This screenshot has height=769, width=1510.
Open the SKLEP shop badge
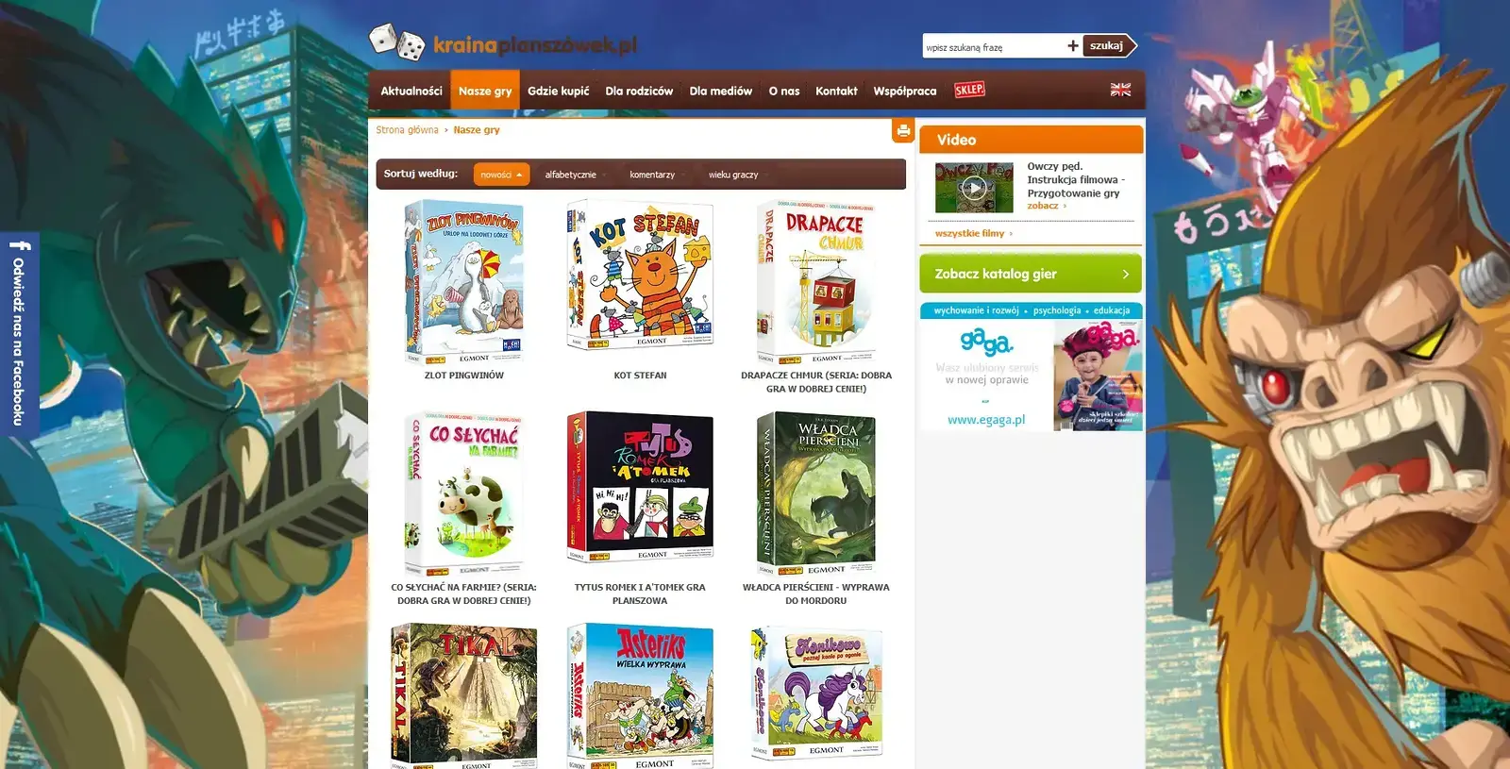tap(969, 90)
